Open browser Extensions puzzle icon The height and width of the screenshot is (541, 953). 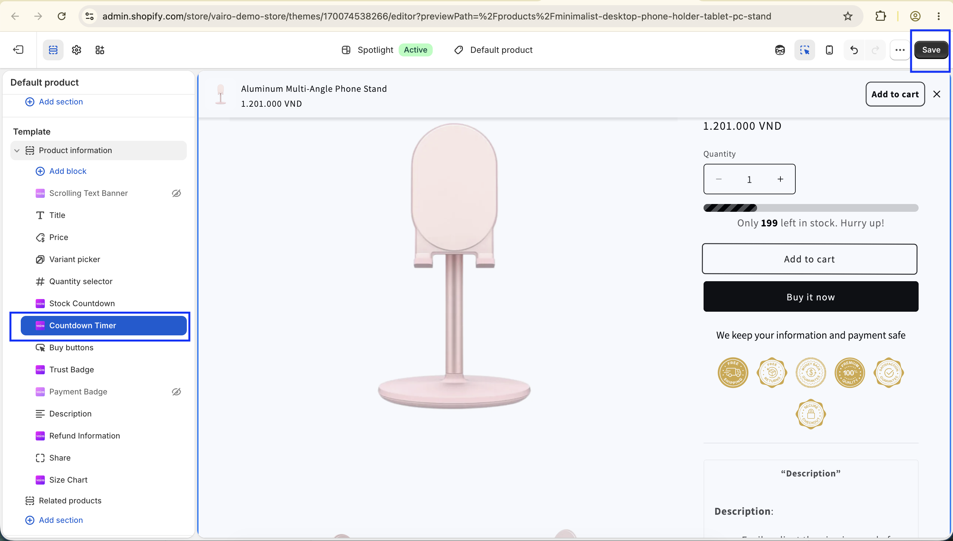pyautogui.click(x=881, y=16)
